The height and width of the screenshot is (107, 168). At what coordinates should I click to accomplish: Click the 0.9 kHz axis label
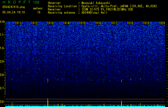pyautogui.click(x=2, y=62)
